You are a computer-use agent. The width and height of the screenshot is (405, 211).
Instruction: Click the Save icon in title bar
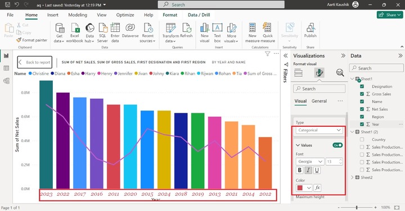[7, 4]
